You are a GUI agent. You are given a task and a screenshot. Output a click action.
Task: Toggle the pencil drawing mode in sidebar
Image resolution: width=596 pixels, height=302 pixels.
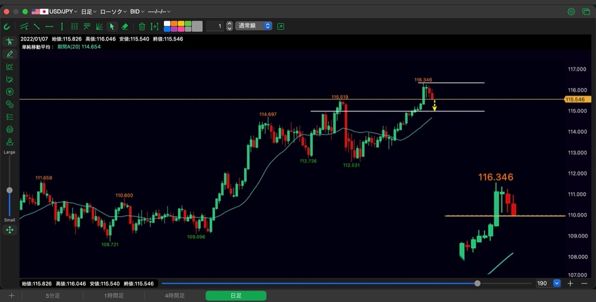tap(9, 54)
